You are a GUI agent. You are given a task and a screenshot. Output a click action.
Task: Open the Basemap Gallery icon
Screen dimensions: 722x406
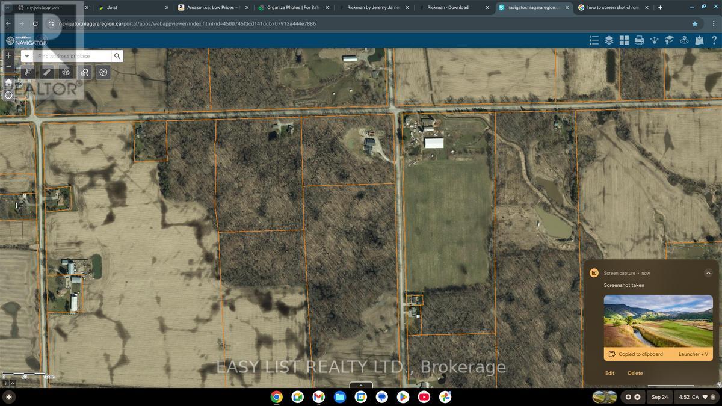[623, 40]
